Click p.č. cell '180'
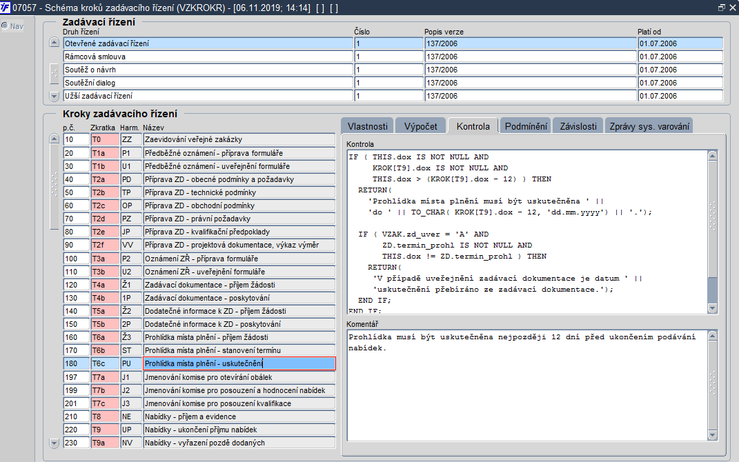 pyautogui.click(x=77, y=363)
